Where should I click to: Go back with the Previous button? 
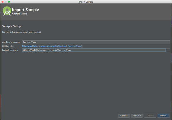click(137, 115)
